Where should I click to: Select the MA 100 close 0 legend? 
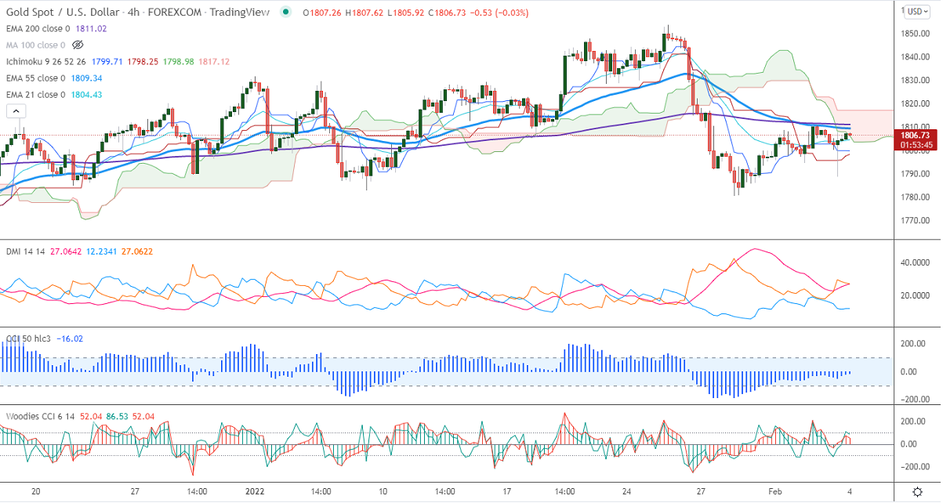[x=36, y=45]
